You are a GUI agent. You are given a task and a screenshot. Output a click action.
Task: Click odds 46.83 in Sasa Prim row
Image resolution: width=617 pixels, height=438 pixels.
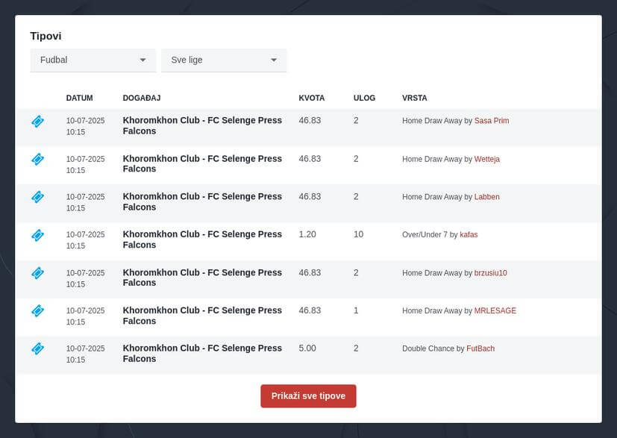tap(310, 120)
